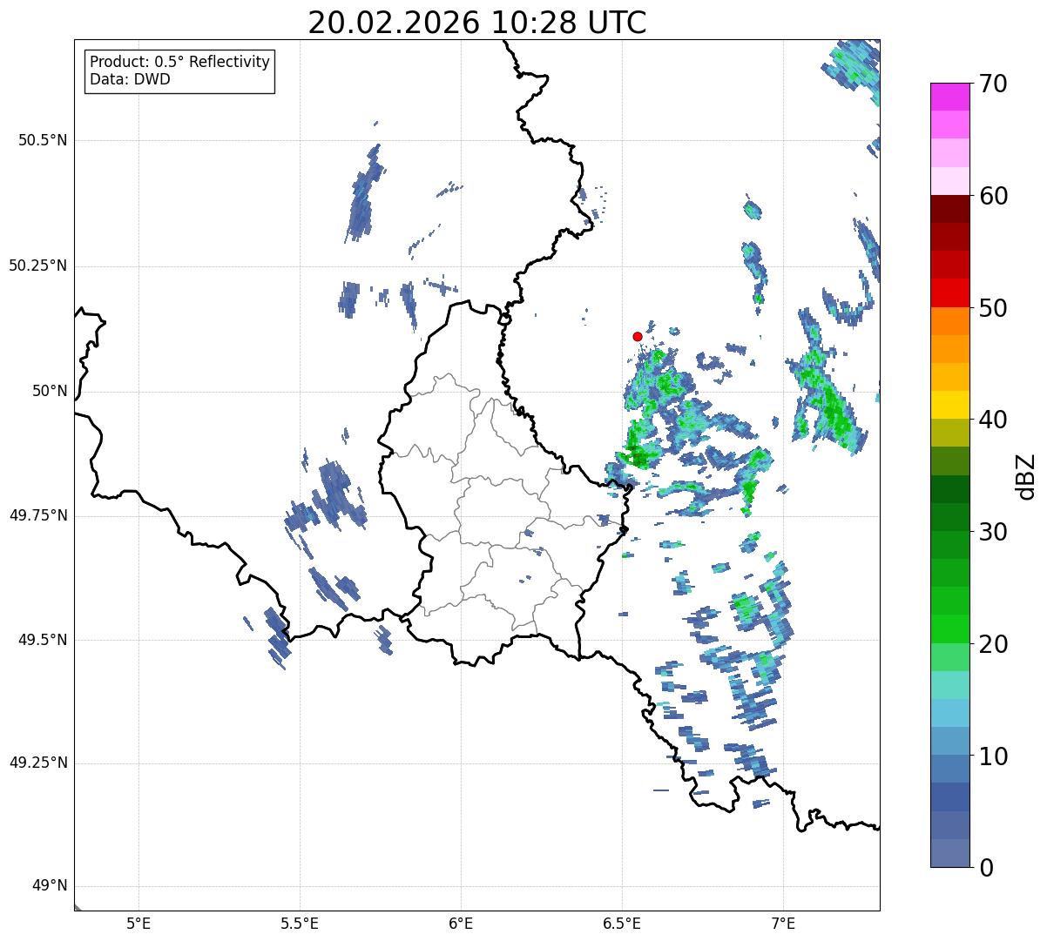Click the 49.75°N latitude label
This screenshot has width=1047, height=941.
click(37, 515)
